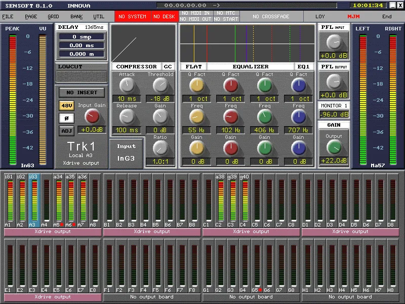Select channel meter G5

point(257,265)
